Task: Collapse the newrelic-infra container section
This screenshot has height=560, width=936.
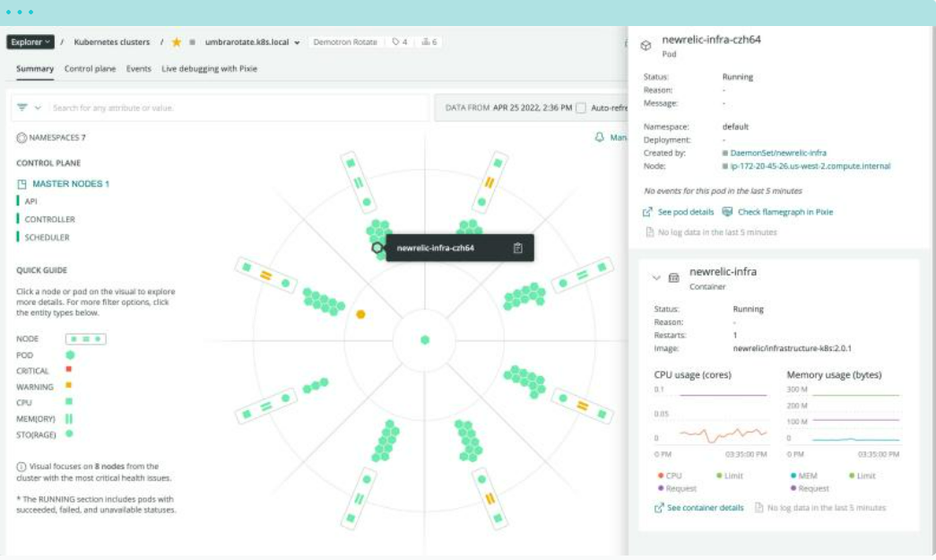Action: (656, 278)
